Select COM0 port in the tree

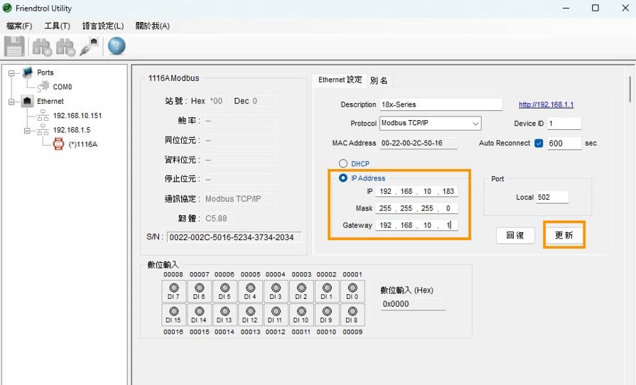(x=62, y=87)
